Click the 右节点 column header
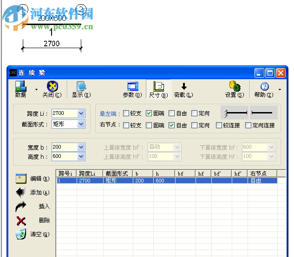This screenshot has height=257, width=294. (262, 174)
